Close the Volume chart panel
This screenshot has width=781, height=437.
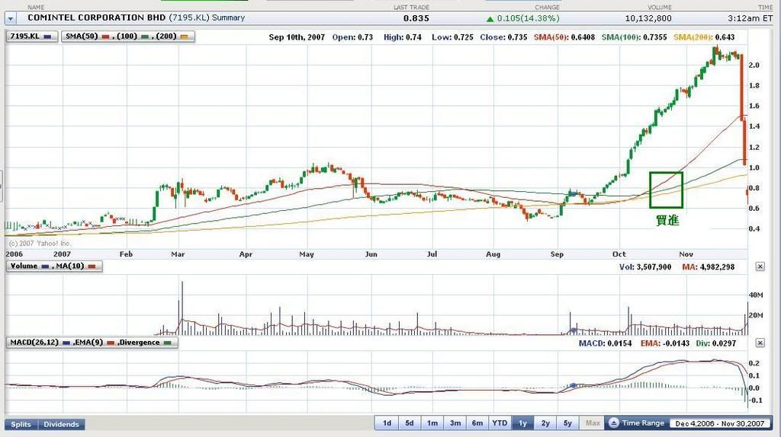pos(760,266)
